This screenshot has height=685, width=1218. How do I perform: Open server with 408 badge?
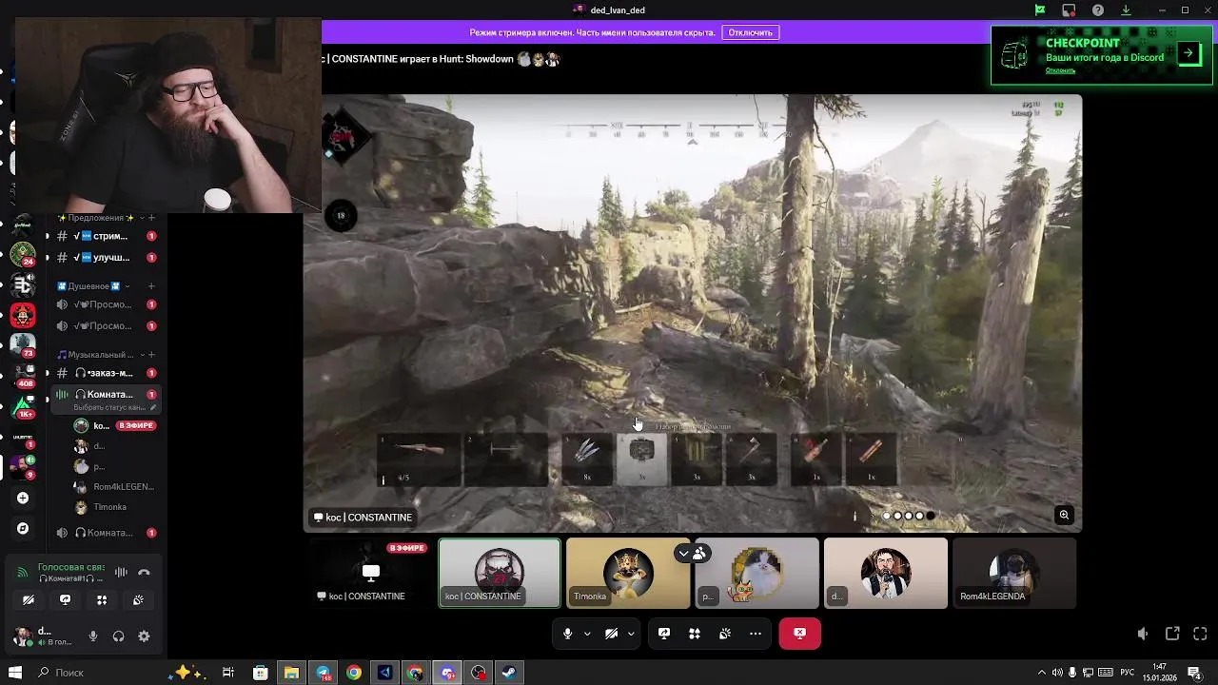tap(23, 376)
